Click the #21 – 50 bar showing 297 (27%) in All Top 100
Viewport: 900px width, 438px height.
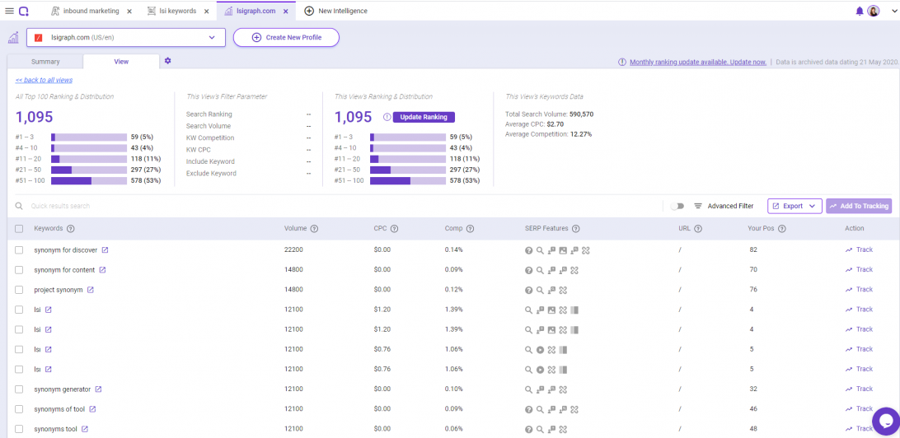(89, 170)
